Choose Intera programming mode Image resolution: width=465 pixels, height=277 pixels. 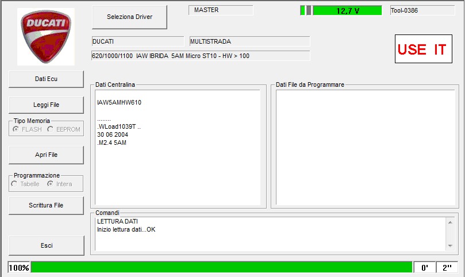[x=51, y=184]
